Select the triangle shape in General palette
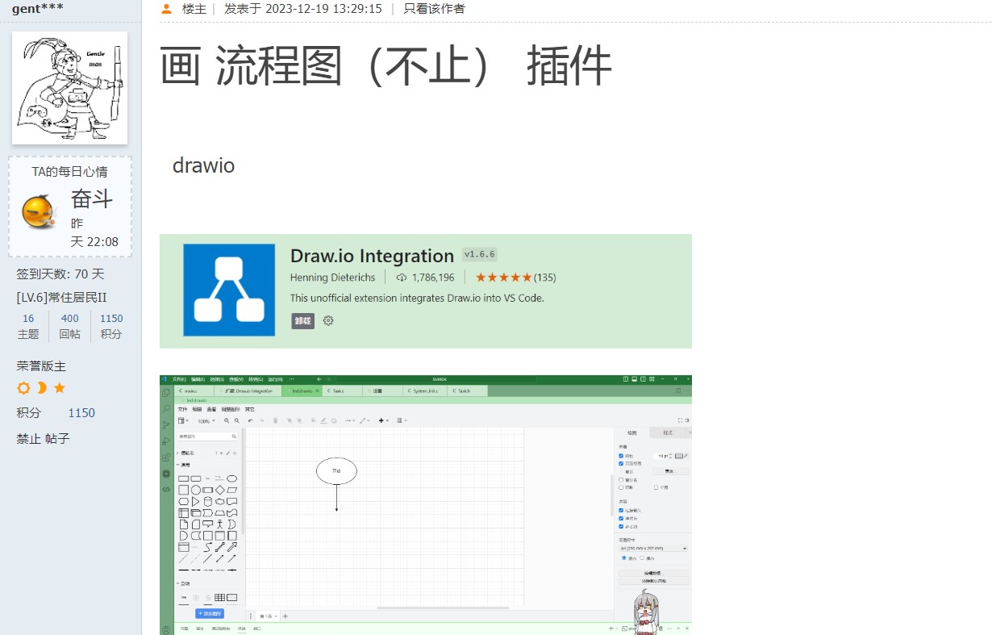Viewport: 992px width, 635px height. coord(195,501)
